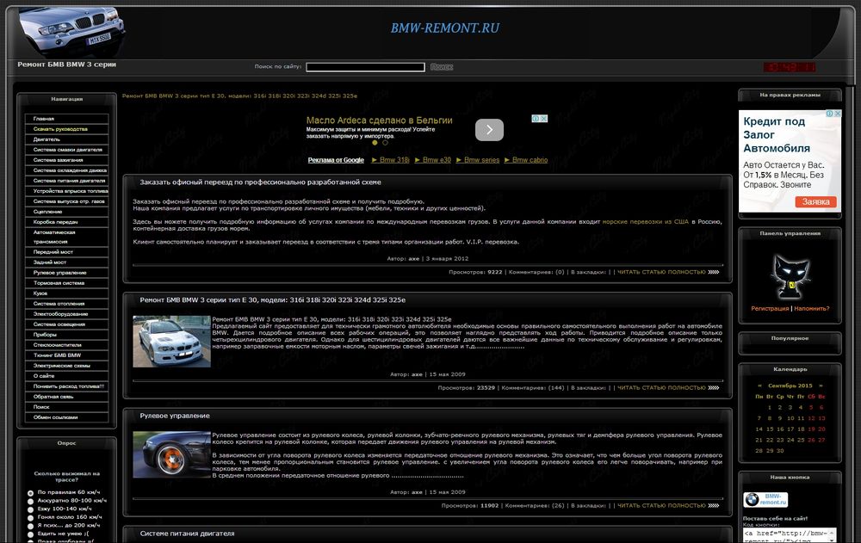Open 'Регистрация' link in control panel
Viewport: 861px width, 543px height.
[x=770, y=309]
